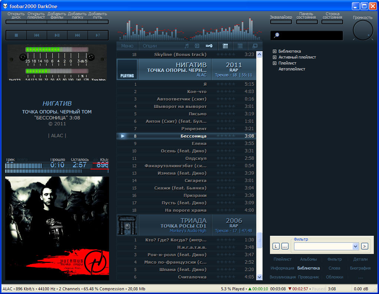Image resolution: width=379 pixels, height=294 pixels.
Task: Click the L button in filter panel
Action: [276, 247]
